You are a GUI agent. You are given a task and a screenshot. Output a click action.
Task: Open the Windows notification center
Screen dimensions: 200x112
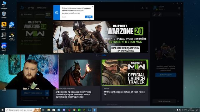197,110
